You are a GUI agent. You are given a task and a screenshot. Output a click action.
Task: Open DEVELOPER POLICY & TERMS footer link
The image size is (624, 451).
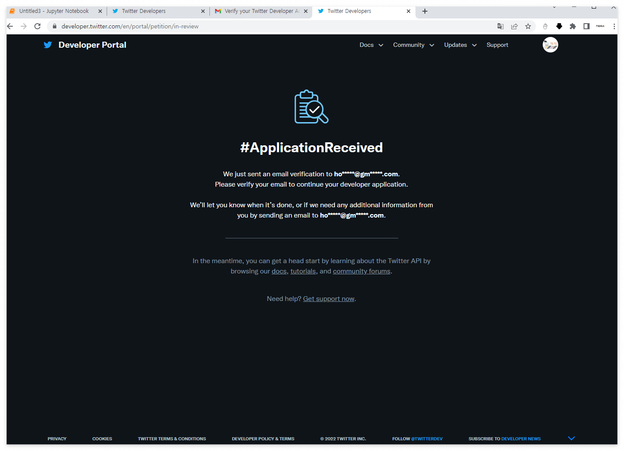(x=263, y=439)
